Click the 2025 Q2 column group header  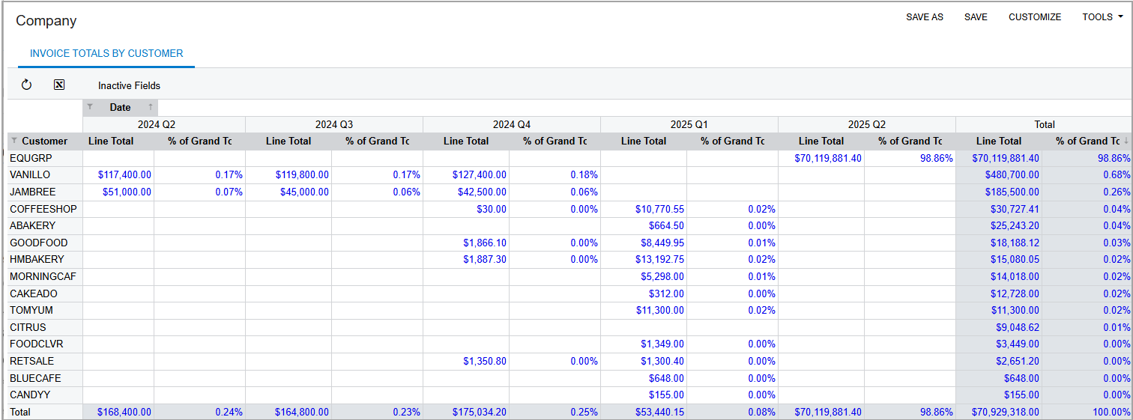tap(867, 124)
